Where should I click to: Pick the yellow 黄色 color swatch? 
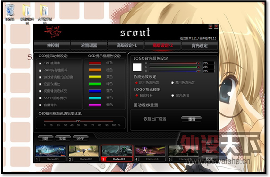[x=95, y=77]
